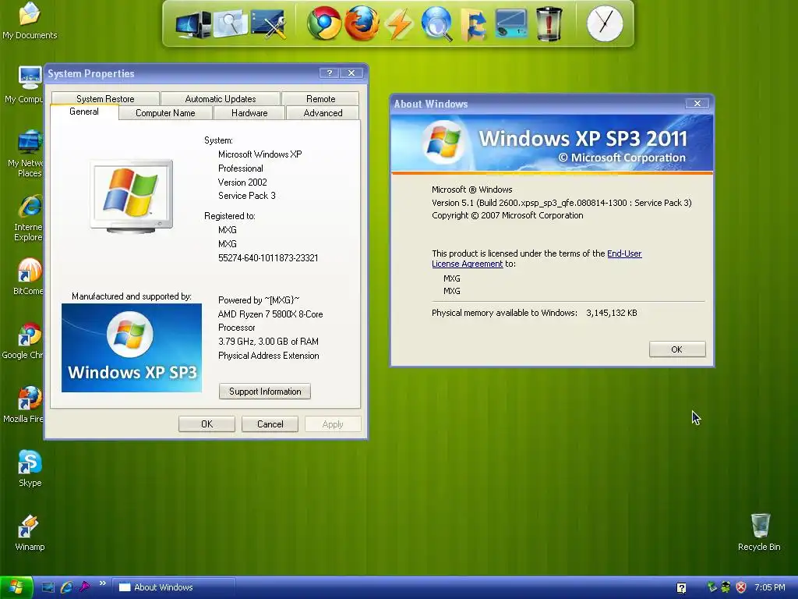Open the wrench-and-screwdriver tools dock icon
This screenshot has width=798, height=599.
point(268,23)
